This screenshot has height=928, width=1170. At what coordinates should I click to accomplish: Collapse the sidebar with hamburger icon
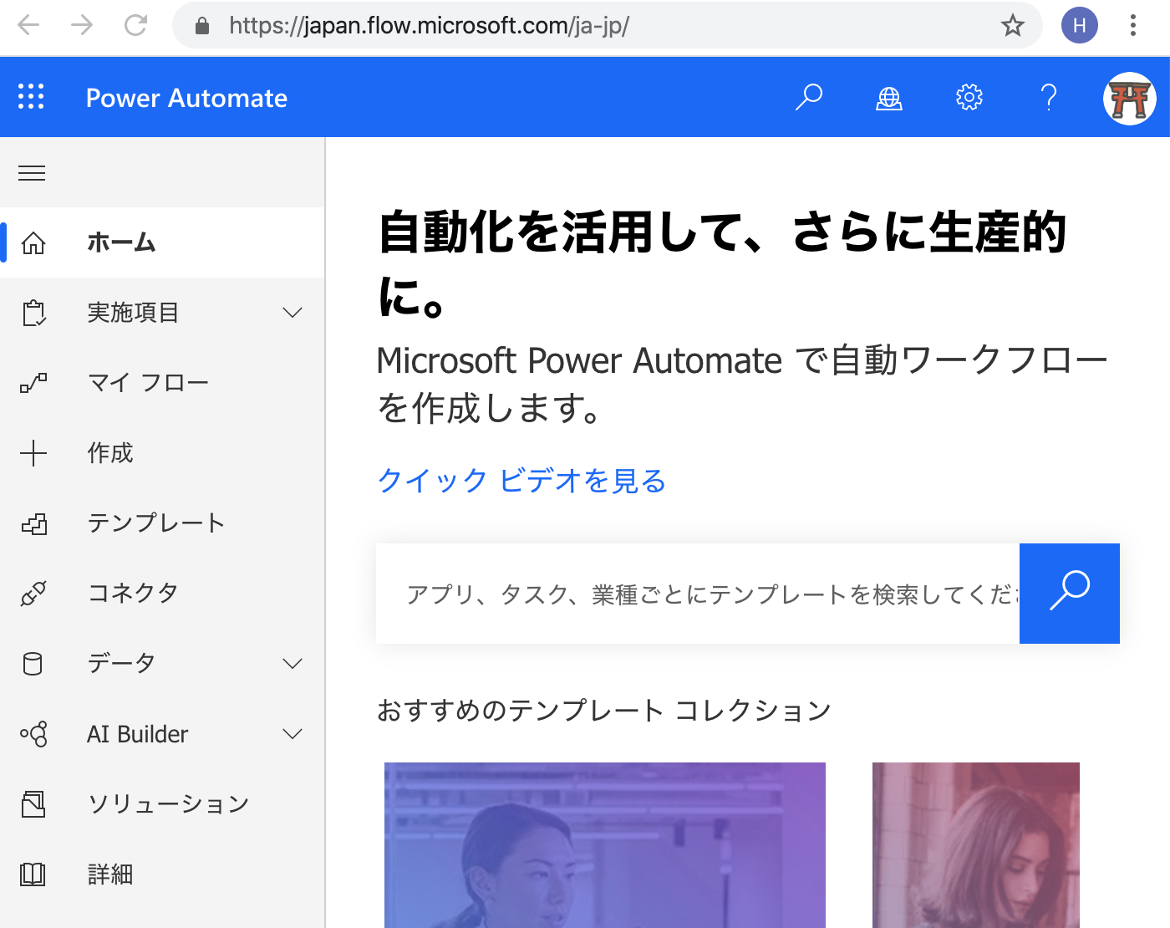32,172
